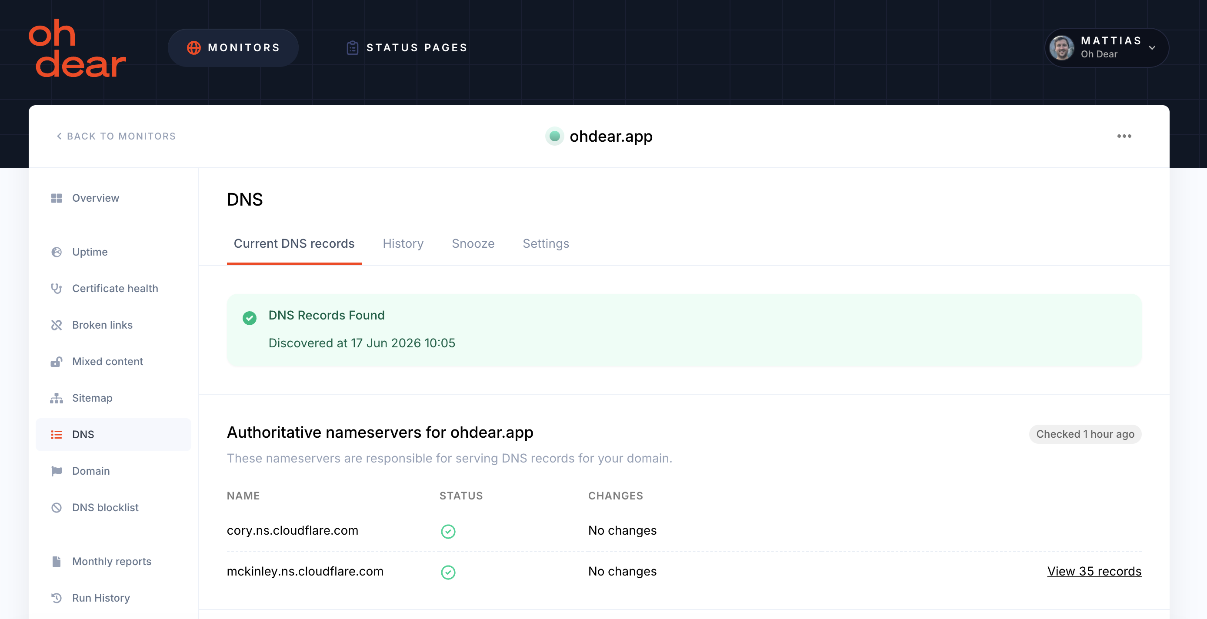The width and height of the screenshot is (1207, 619).
Task: Click 'Authoritative nameservers for ohdear.app' heading
Action: point(380,433)
